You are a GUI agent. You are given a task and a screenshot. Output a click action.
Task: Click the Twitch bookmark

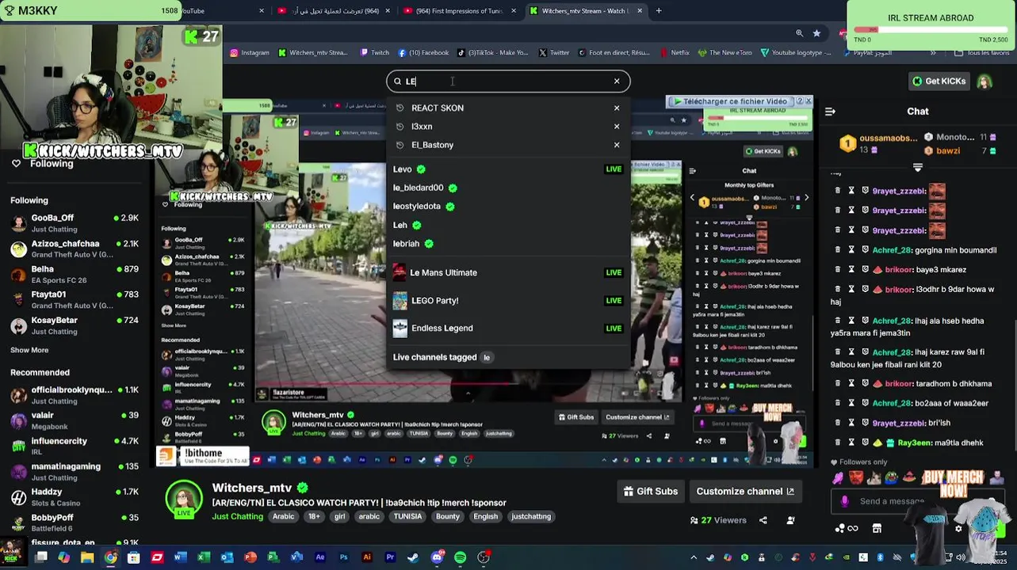coord(375,53)
